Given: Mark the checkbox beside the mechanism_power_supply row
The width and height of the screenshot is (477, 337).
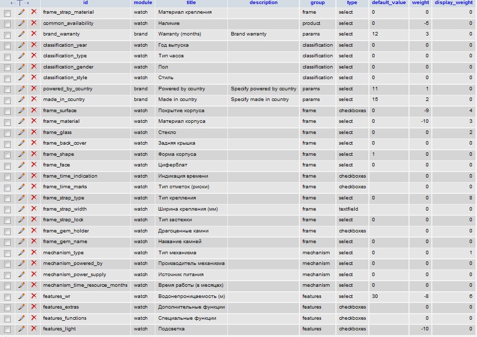Looking at the screenshot, I should [x=7, y=275].
